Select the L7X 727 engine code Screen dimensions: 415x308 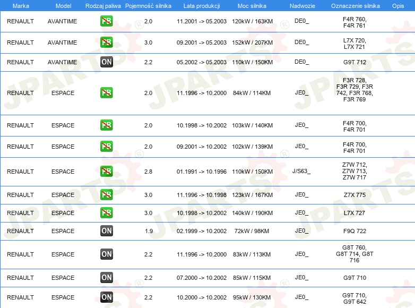[x=355, y=213]
